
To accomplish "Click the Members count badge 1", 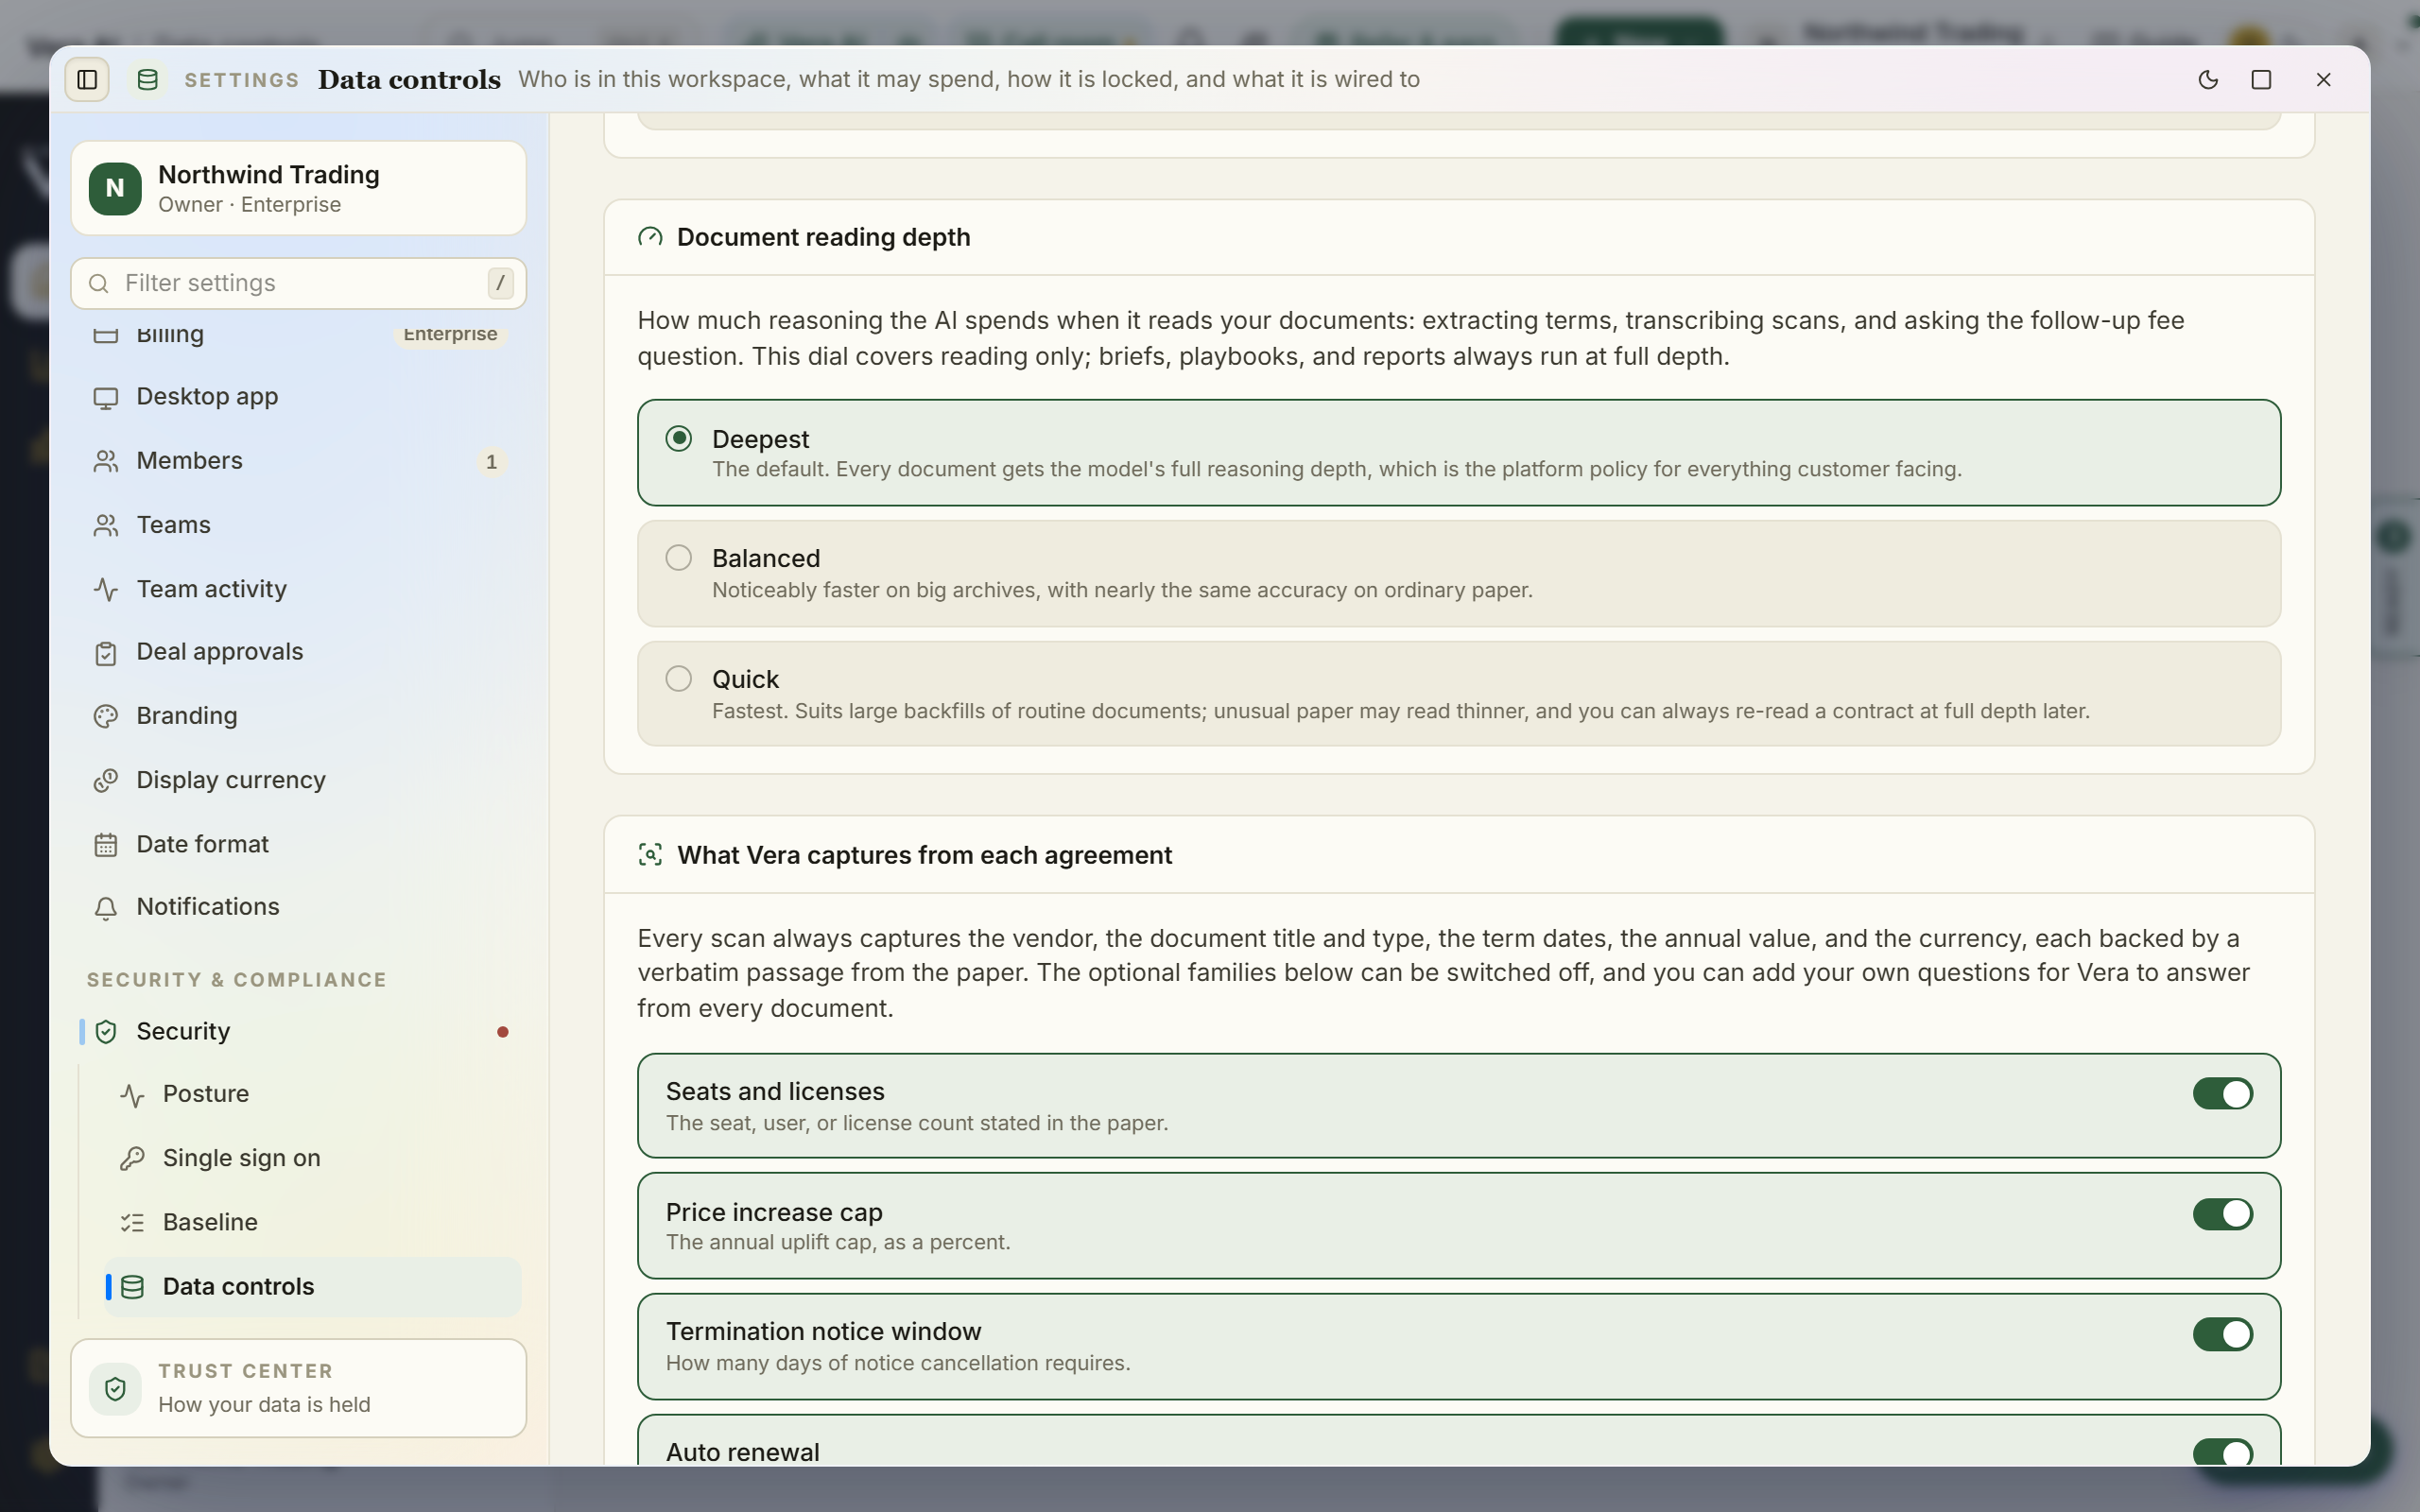I will point(491,462).
